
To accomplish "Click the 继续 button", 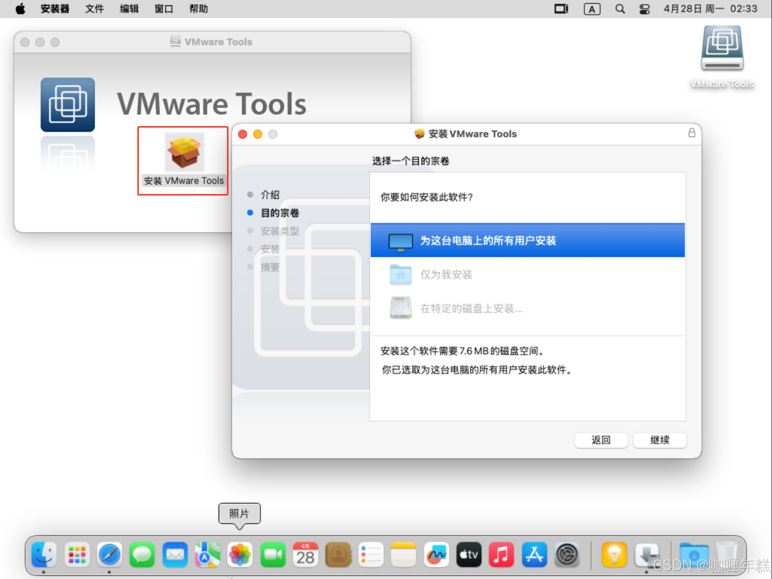I will click(660, 440).
